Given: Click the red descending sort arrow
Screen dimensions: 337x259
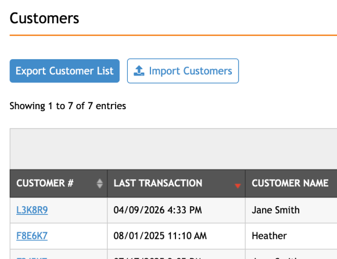Looking at the screenshot, I should click(x=238, y=186).
